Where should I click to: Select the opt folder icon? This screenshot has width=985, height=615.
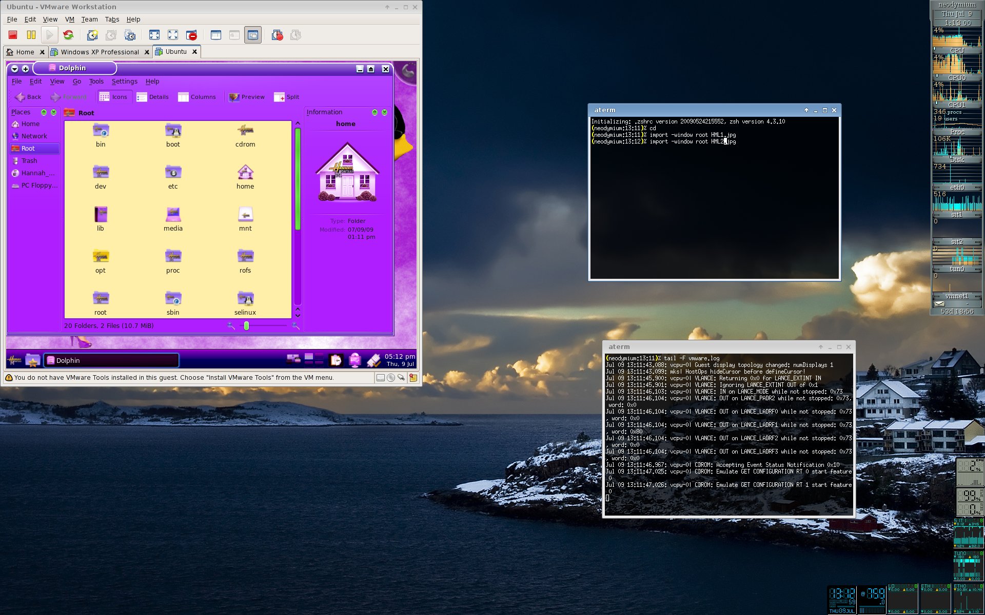click(101, 257)
